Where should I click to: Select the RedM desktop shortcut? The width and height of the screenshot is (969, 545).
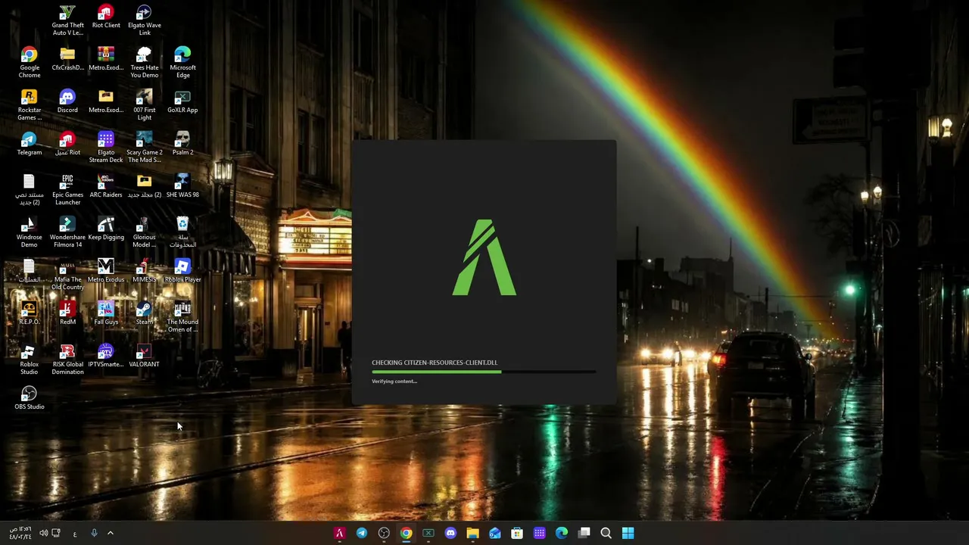(67, 313)
